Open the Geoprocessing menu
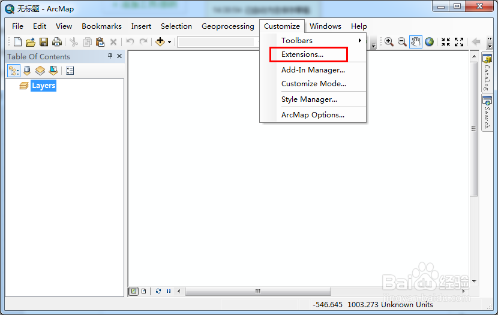The width and height of the screenshot is (498, 315). 228,26
